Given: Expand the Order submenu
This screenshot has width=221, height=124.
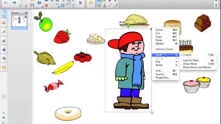Looking at the screenshot, I should (x=165, y=65).
